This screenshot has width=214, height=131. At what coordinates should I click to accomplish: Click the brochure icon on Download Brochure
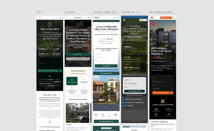click(100, 121)
